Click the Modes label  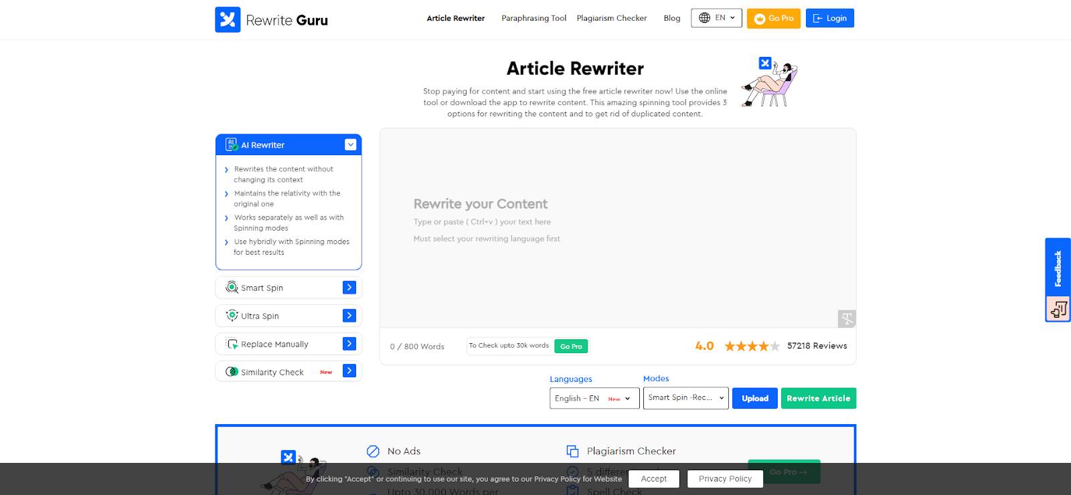656,379
